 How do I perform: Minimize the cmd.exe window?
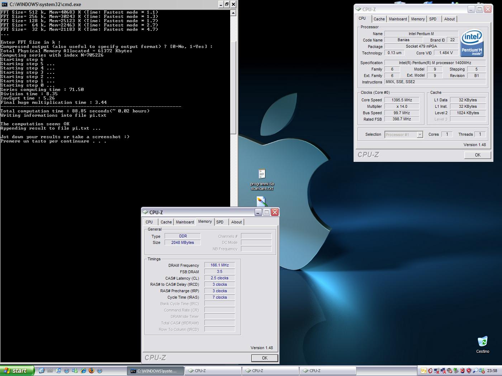click(x=221, y=4)
